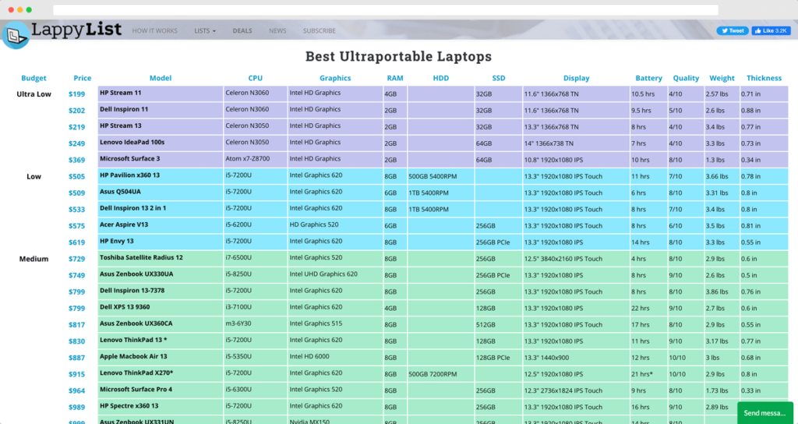Image resolution: width=798 pixels, height=424 pixels.
Task: Open the $619 price link
Action: (x=77, y=242)
